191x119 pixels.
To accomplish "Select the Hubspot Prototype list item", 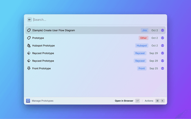I will (43, 46).
